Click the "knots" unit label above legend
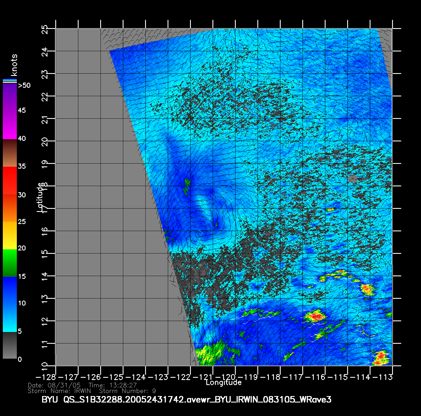 tap(14, 65)
